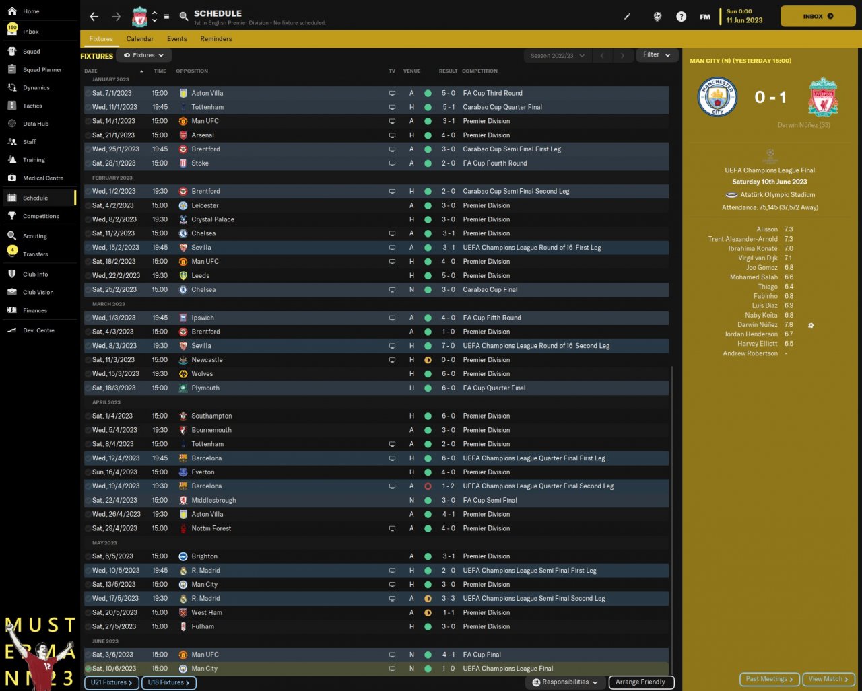Switch to the Events tab
862x691 pixels.
pos(177,39)
